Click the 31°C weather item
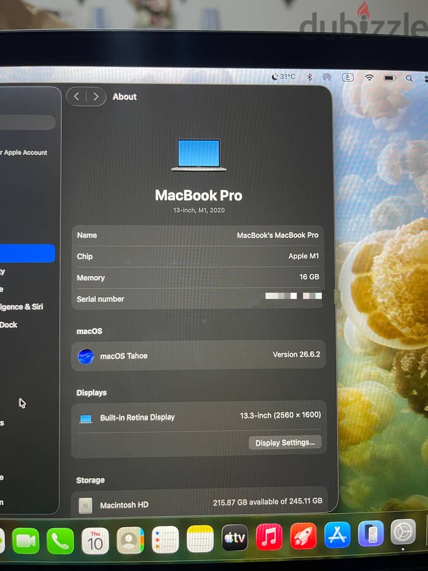 click(x=283, y=77)
